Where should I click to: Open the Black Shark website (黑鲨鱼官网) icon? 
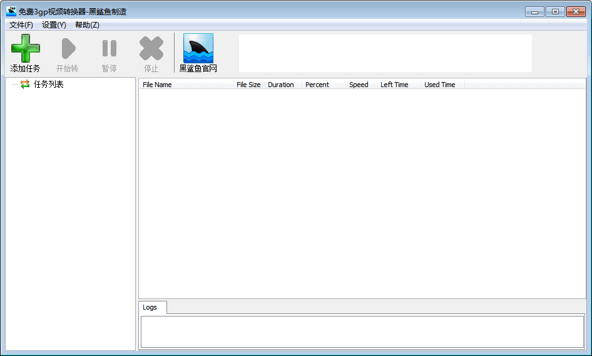(198, 48)
